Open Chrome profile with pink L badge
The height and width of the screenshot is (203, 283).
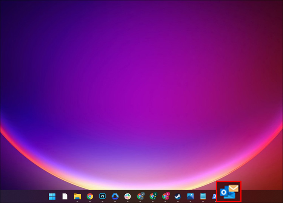166,196
